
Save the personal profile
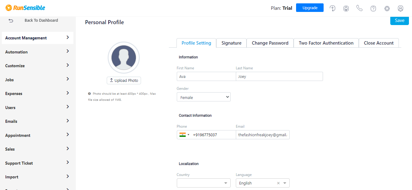399,20
